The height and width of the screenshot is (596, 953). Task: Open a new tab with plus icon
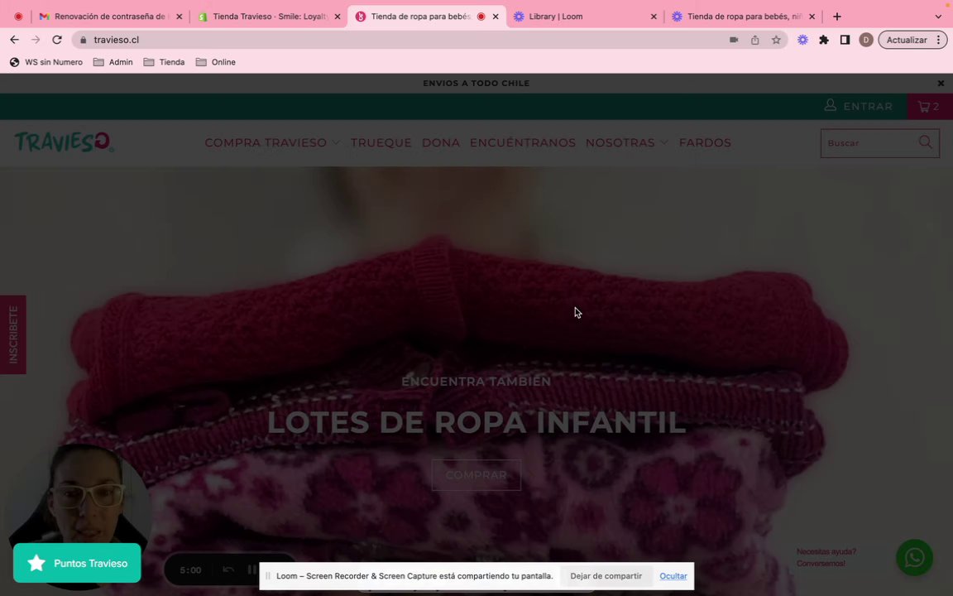[x=837, y=17]
